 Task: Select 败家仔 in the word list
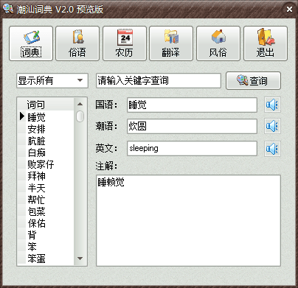[x=49, y=164]
